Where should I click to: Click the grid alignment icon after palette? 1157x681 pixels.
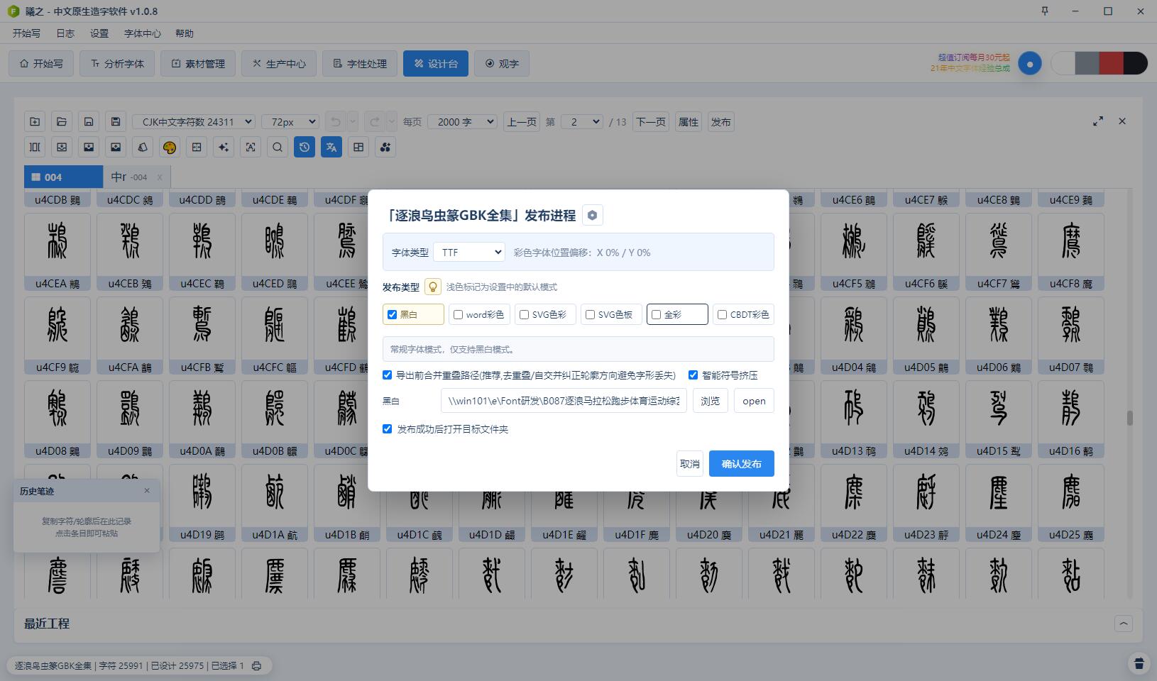pos(197,148)
